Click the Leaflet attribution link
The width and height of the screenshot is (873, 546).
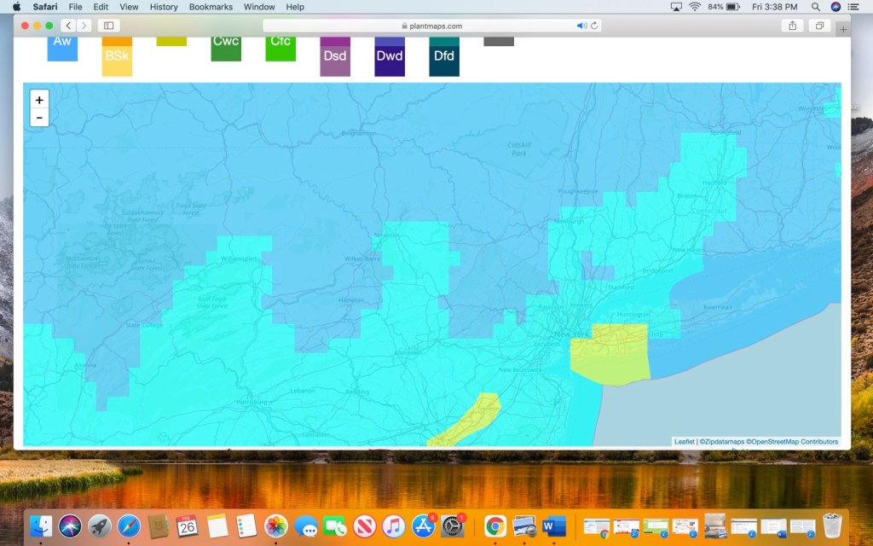(684, 442)
